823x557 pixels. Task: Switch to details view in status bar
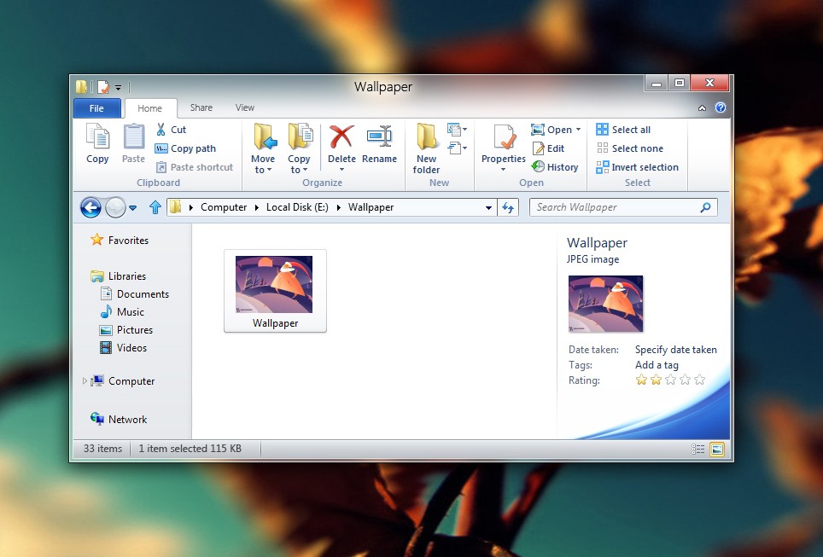click(x=698, y=448)
